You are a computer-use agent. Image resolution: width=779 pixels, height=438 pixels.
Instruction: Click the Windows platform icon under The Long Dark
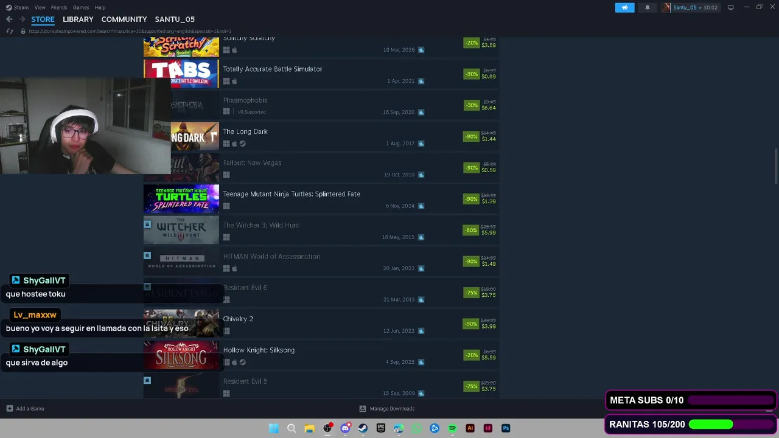[226, 144]
